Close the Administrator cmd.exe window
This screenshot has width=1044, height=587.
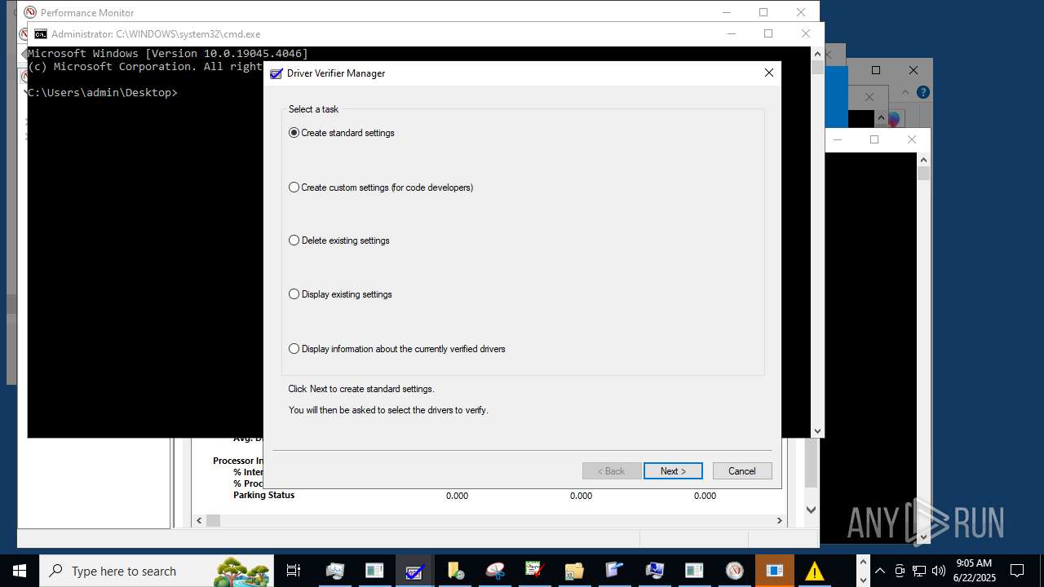coord(805,33)
